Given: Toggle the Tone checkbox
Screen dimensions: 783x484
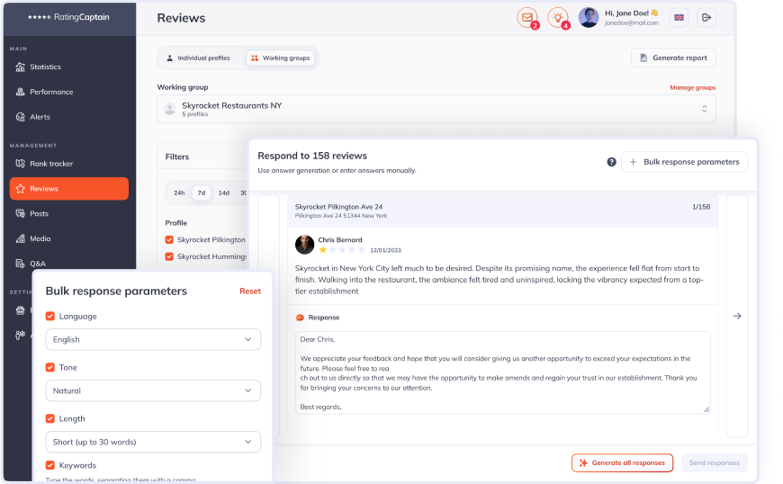Looking at the screenshot, I should click(x=49, y=367).
